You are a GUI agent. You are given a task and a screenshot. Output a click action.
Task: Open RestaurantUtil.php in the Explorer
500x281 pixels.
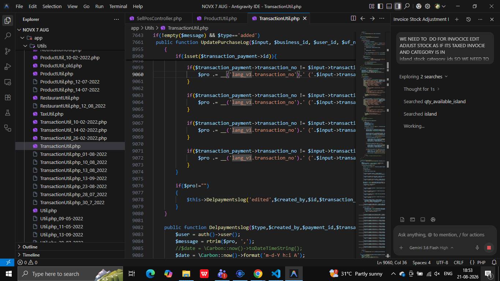59,98
